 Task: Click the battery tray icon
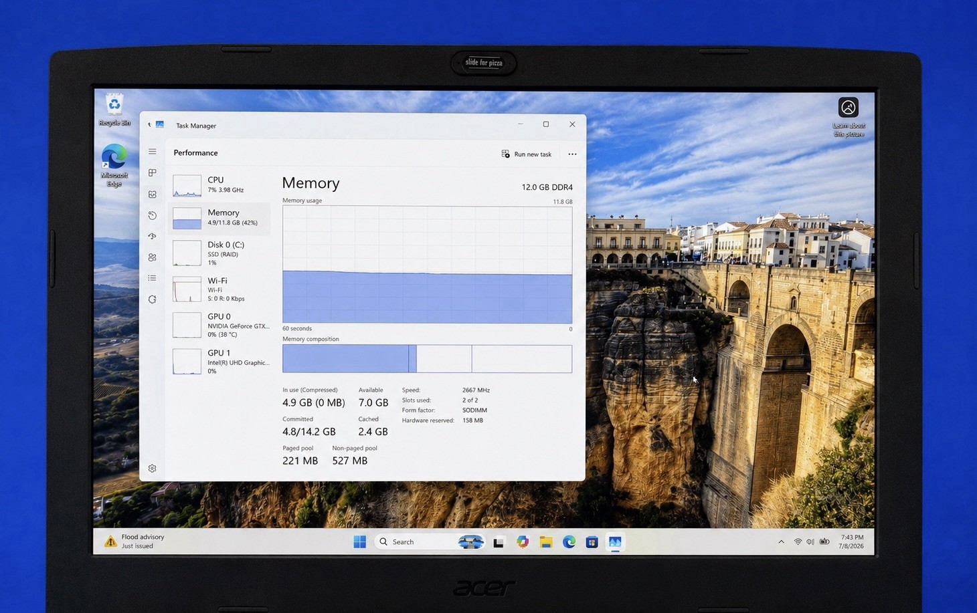[x=824, y=541]
